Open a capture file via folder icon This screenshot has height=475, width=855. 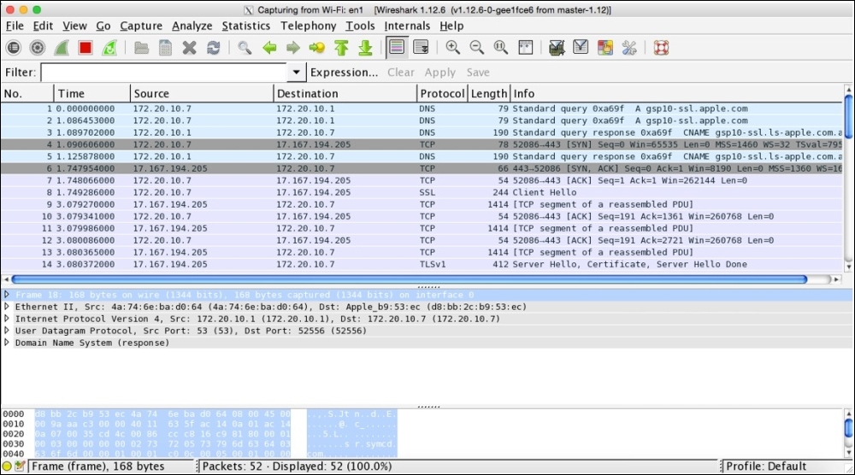[142, 48]
